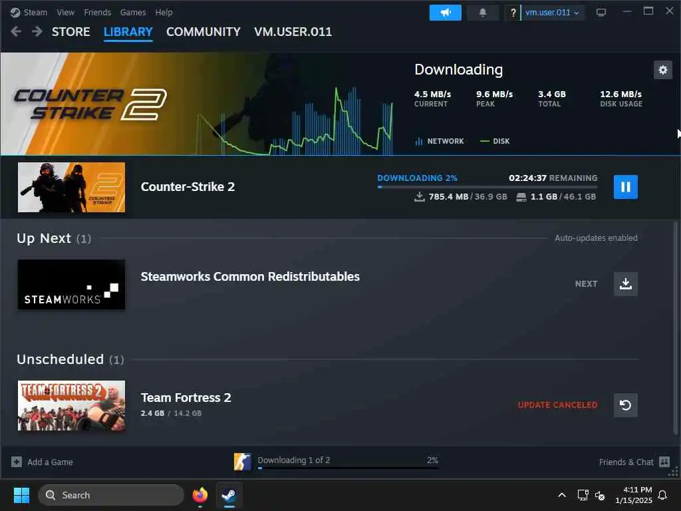Image resolution: width=681 pixels, height=511 pixels.
Task: Start Steamworks Common Redistributables download now
Action: click(x=625, y=283)
